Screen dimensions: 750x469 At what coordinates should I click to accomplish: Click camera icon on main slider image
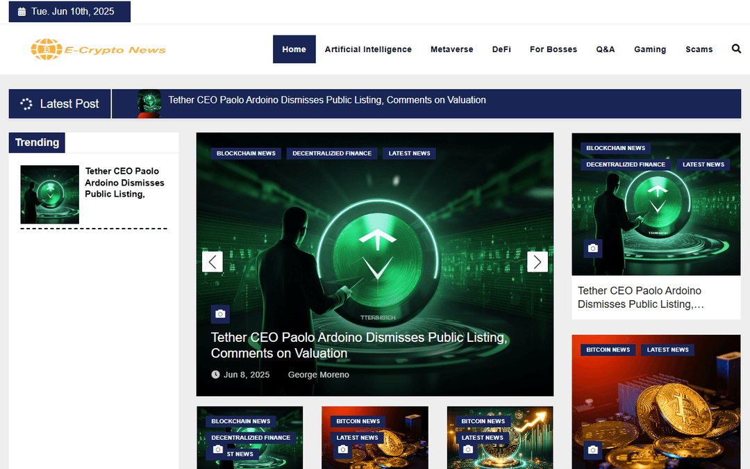pyautogui.click(x=220, y=314)
